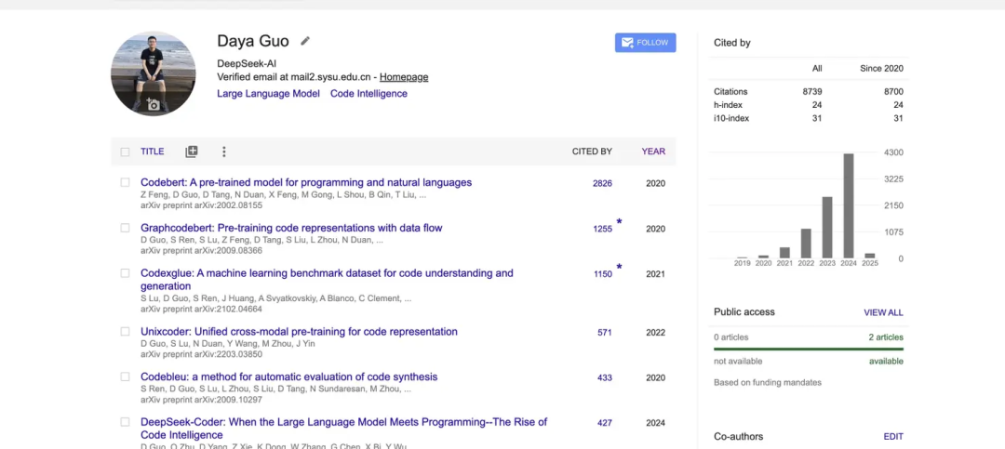Image resolution: width=1005 pixels, height=449 pixels.
Task: Click the envelope icon on Follow button
Action: click(x=627, y=43)
